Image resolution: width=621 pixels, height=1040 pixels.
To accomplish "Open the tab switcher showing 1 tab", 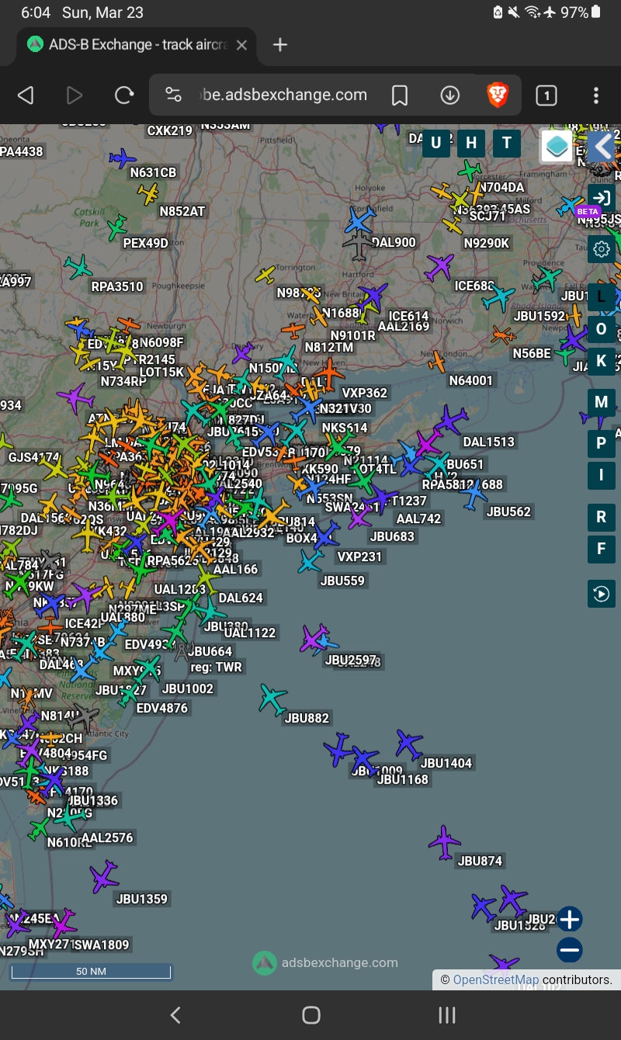I will click(x=546, y=95).
